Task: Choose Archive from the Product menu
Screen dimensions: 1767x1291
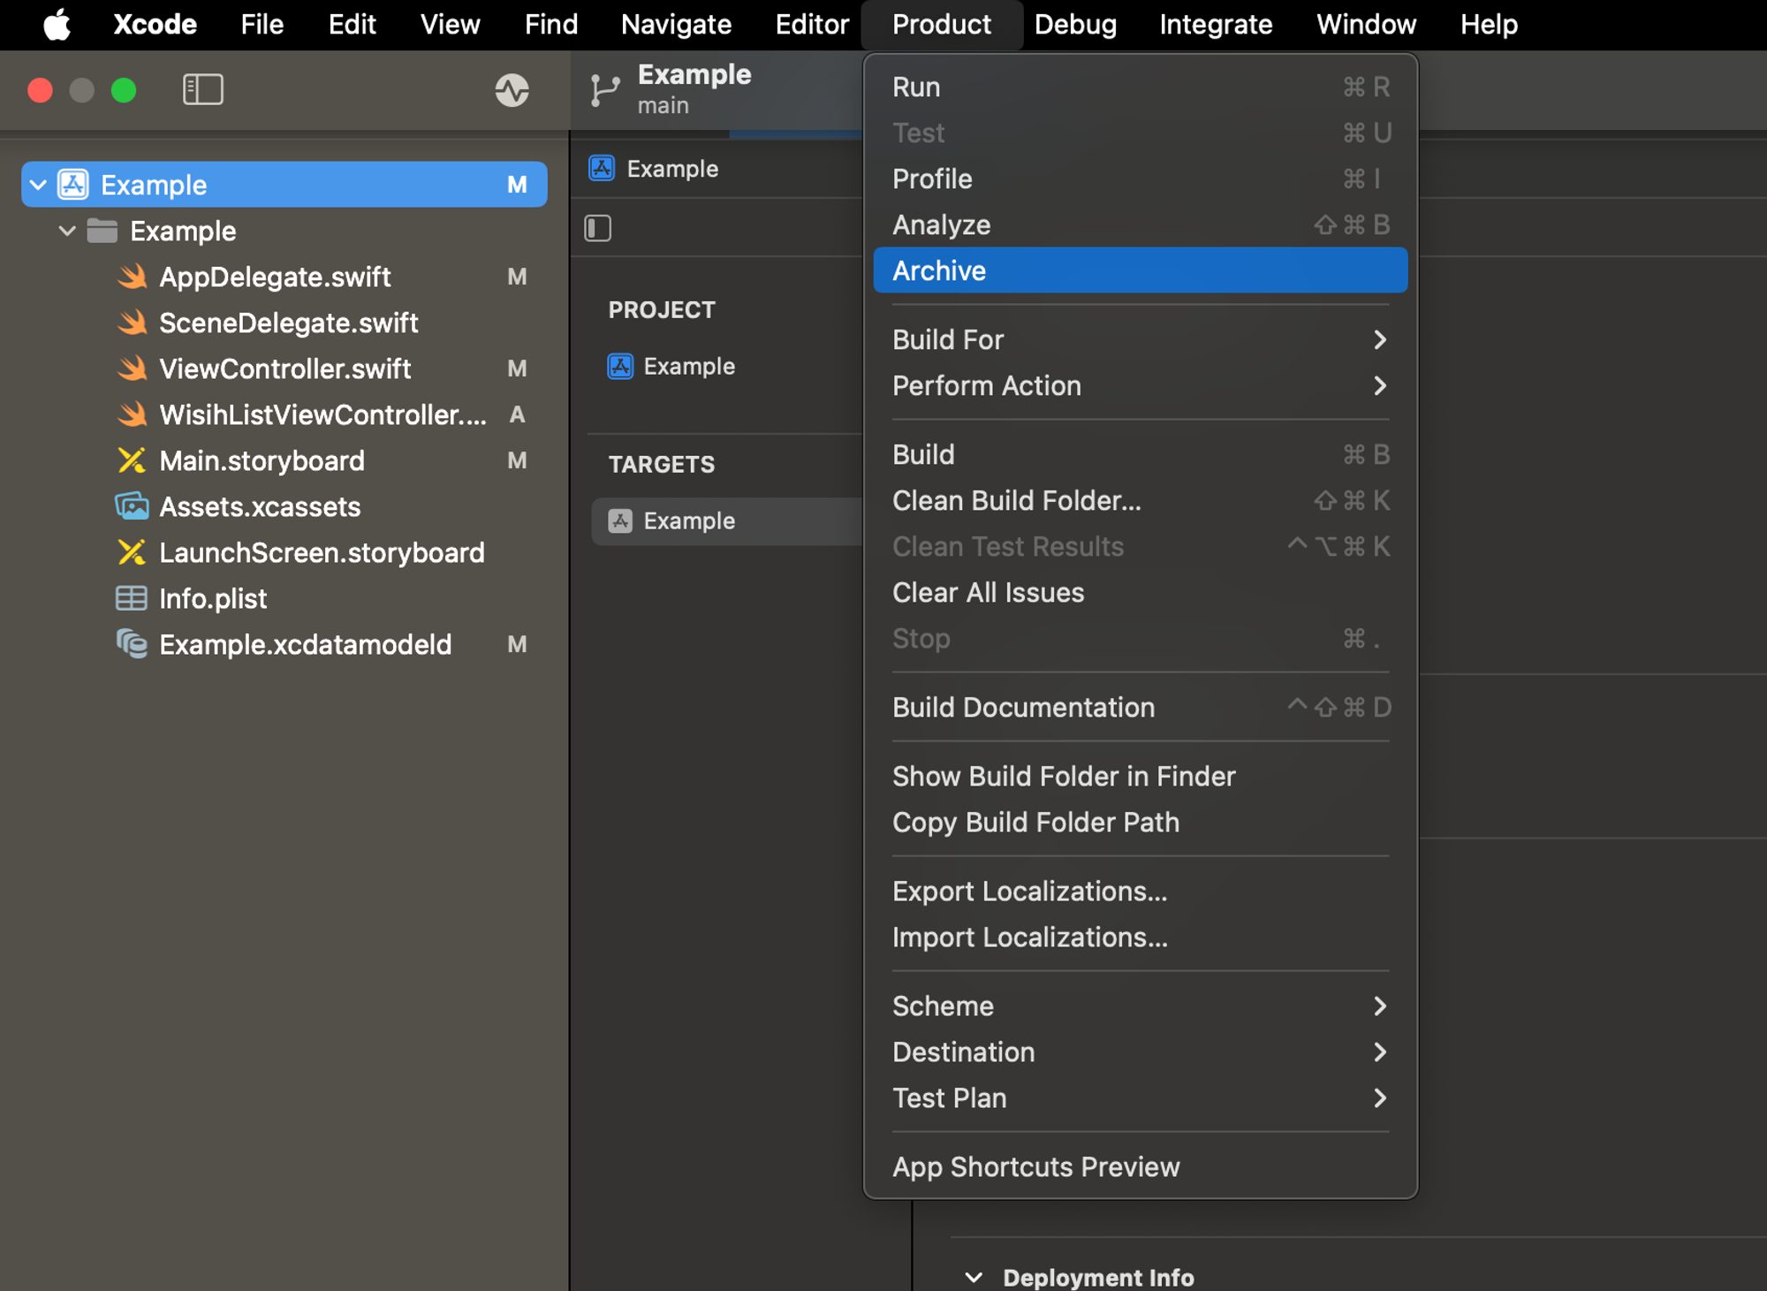Action: (x=939, y=270)
